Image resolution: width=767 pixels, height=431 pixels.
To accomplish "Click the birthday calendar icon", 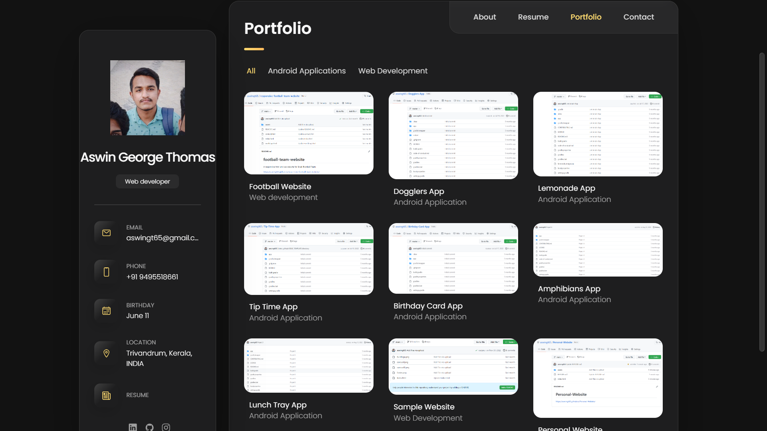I will [x=106, y=310].
